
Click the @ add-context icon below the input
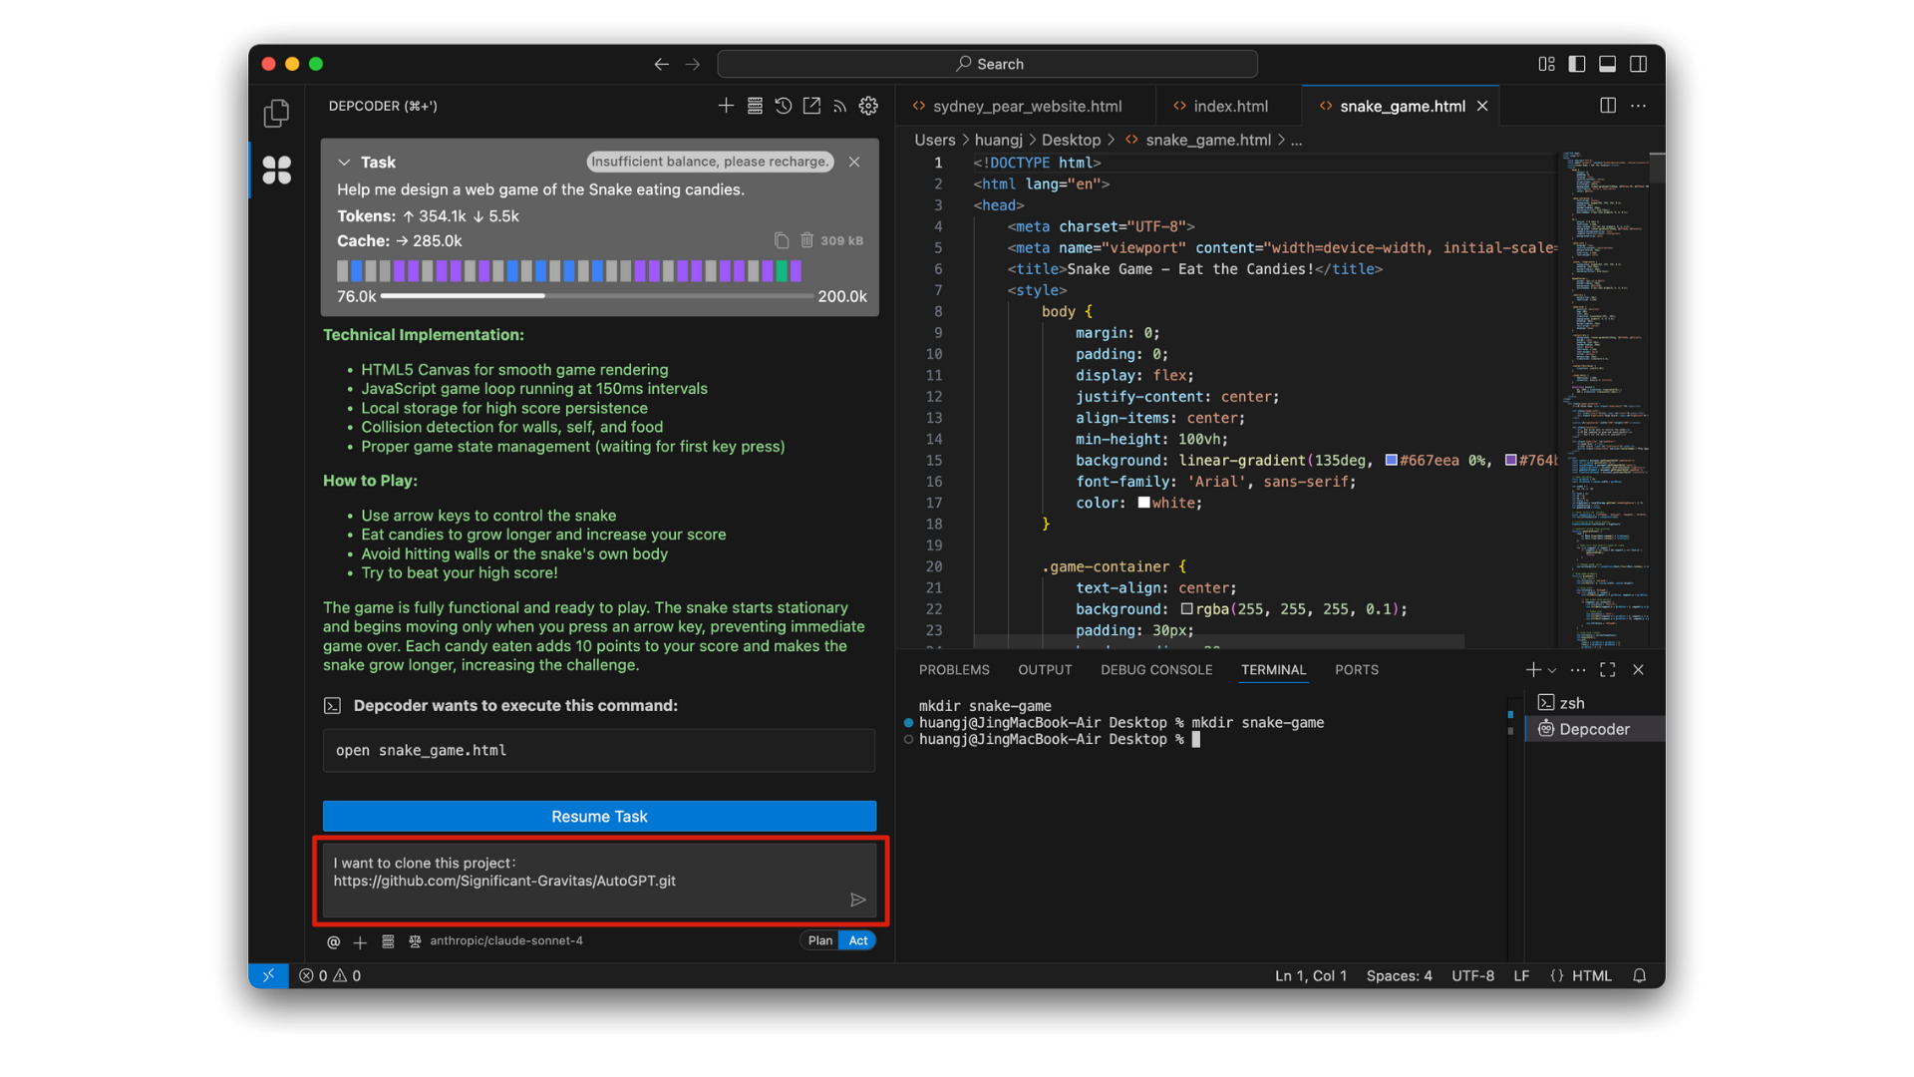333,941
